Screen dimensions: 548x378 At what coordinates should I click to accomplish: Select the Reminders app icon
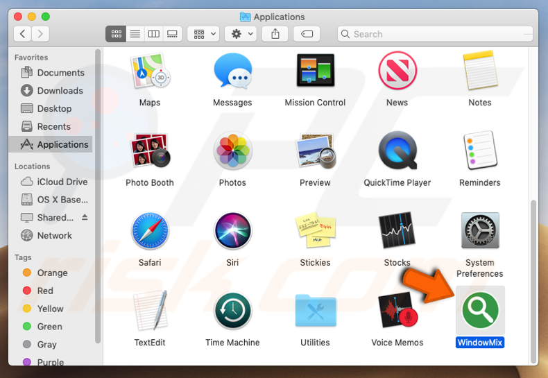[480, 151]
